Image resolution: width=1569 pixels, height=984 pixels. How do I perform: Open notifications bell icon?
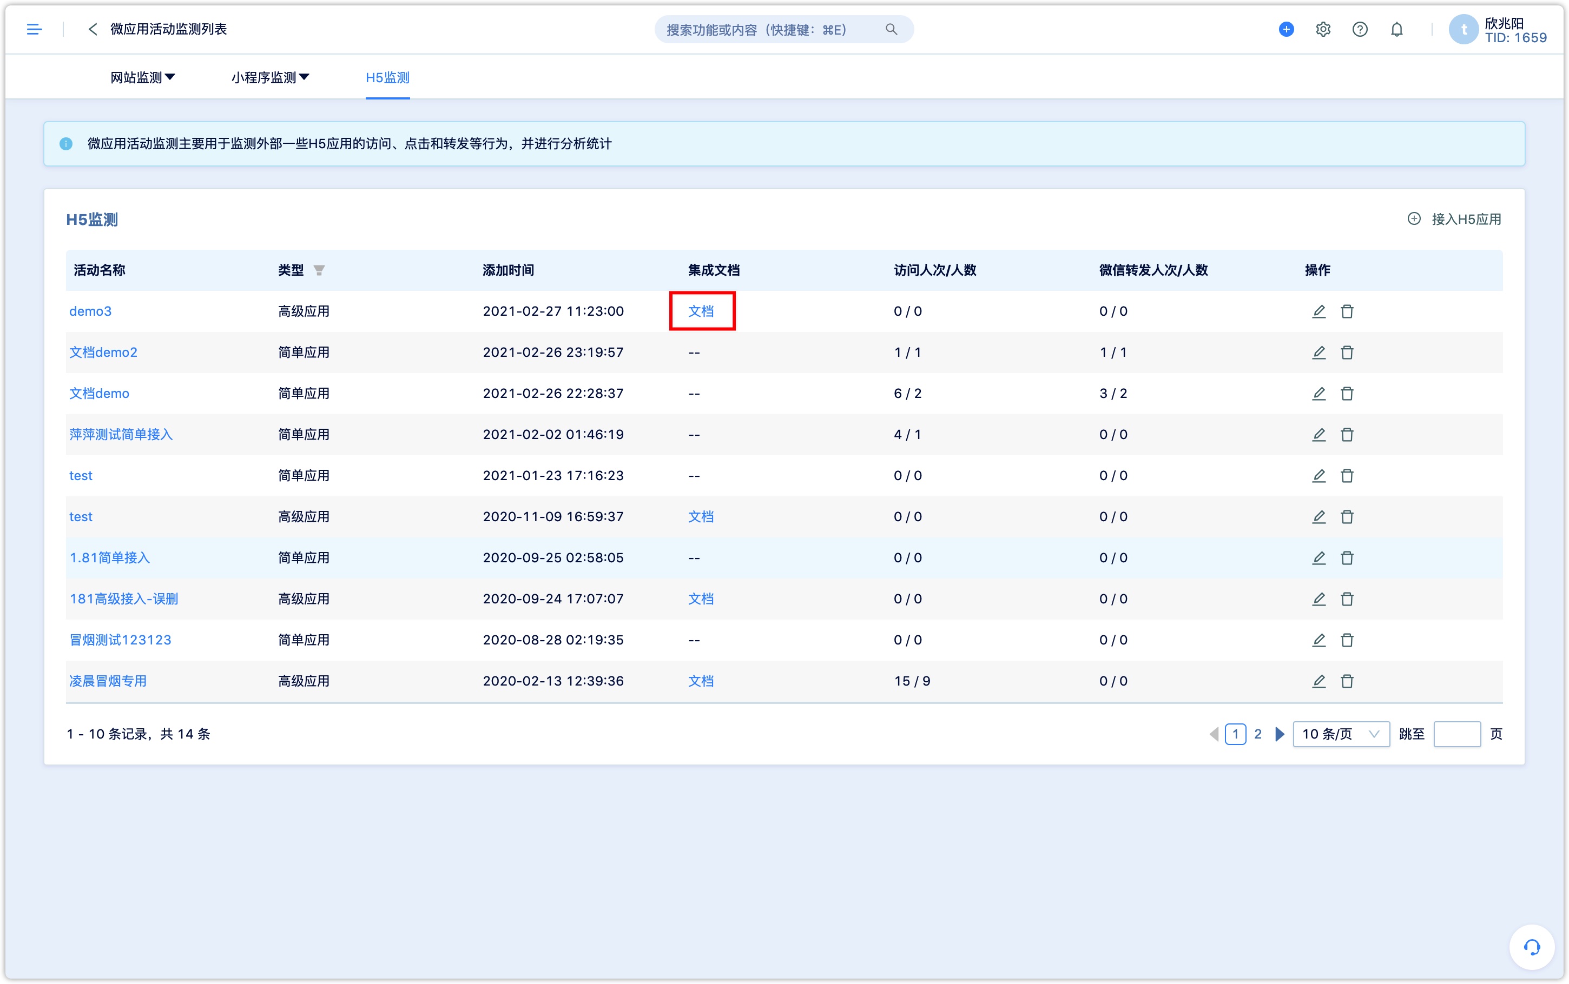[x=1396, y=29]
